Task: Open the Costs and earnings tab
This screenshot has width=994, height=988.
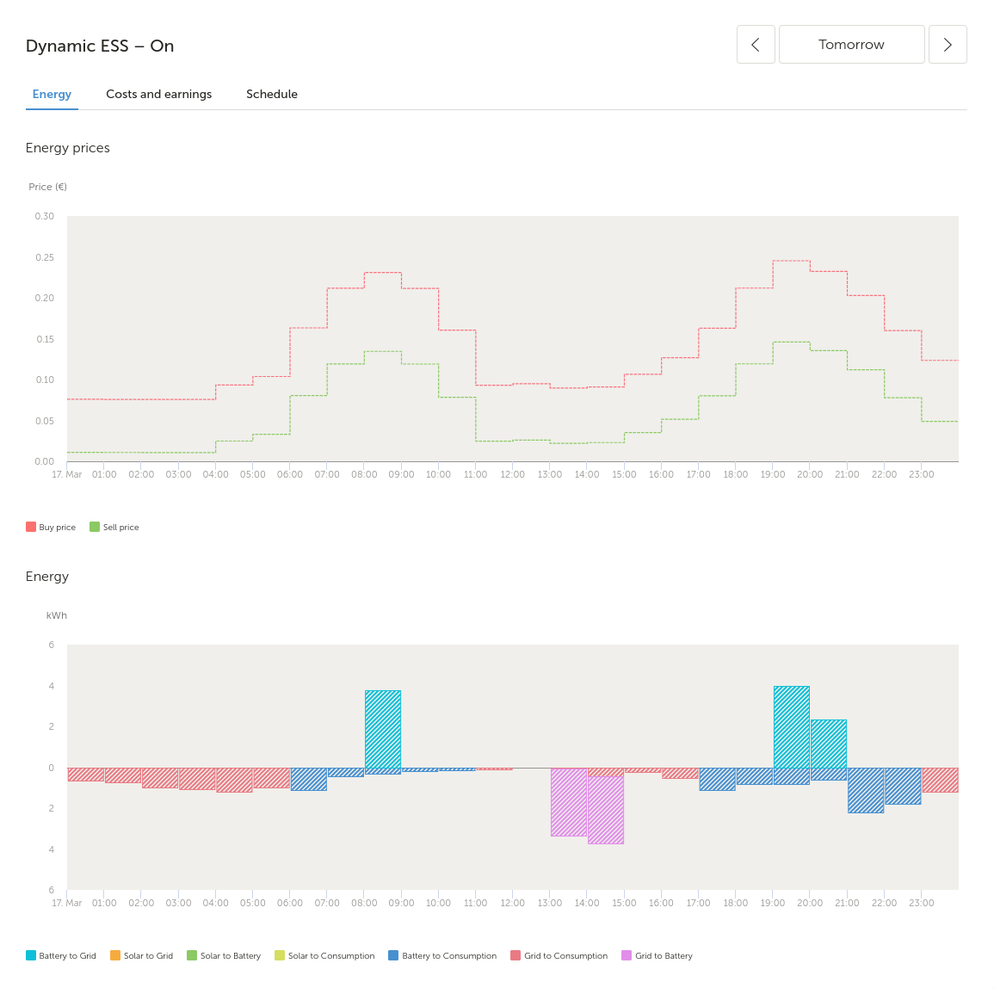Action: point(159,94)
